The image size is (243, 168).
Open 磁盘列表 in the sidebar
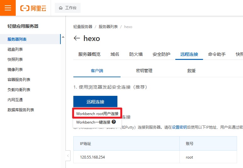15,49
